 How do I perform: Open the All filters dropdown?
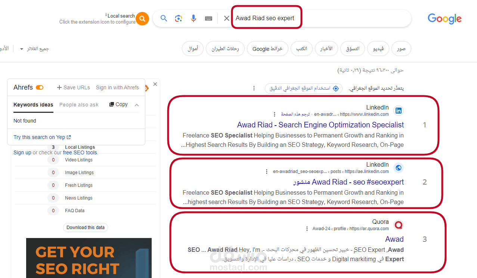pyautogui.click(x=34, y=49)
